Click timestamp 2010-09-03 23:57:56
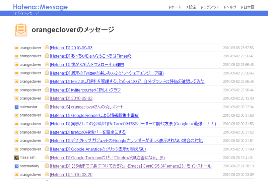Image resolution: width=268 pixels, height=181 pixels. (238, 48)
